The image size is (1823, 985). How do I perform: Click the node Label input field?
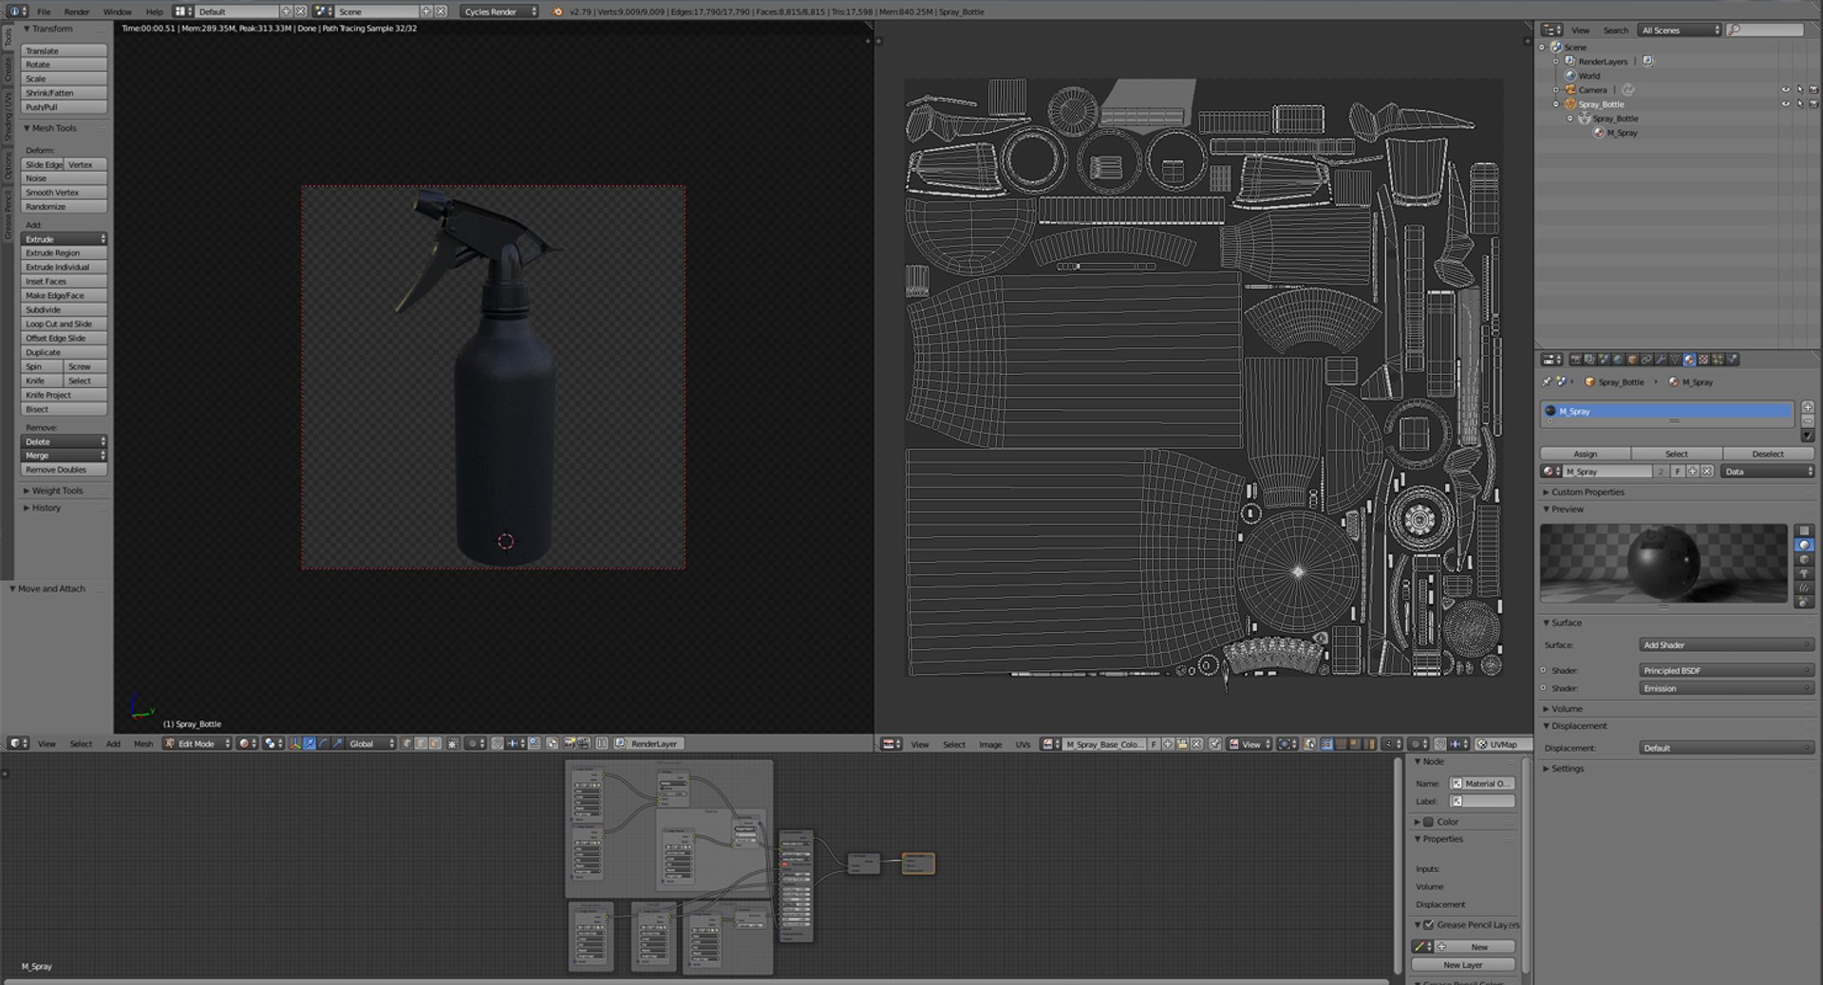tap(1482, 801)
